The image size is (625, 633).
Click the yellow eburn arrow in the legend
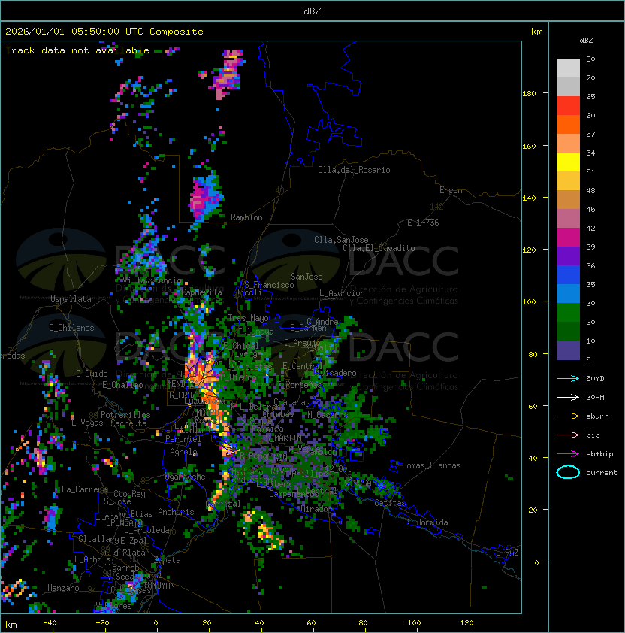pyautogui.click(x=568, y=416)
